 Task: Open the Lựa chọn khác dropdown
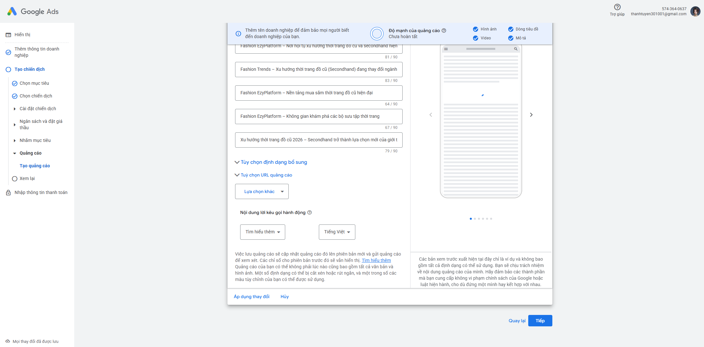pyautogui.click(x=262, y=191)
